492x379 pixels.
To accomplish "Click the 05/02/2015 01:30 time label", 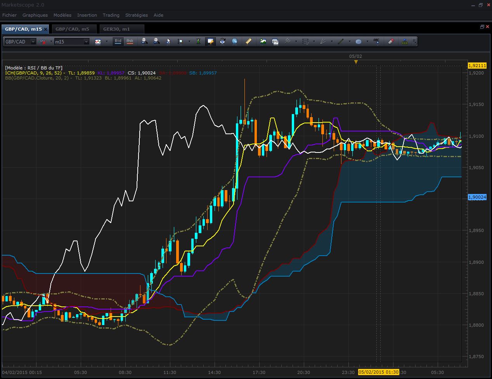I will (378, 372).
